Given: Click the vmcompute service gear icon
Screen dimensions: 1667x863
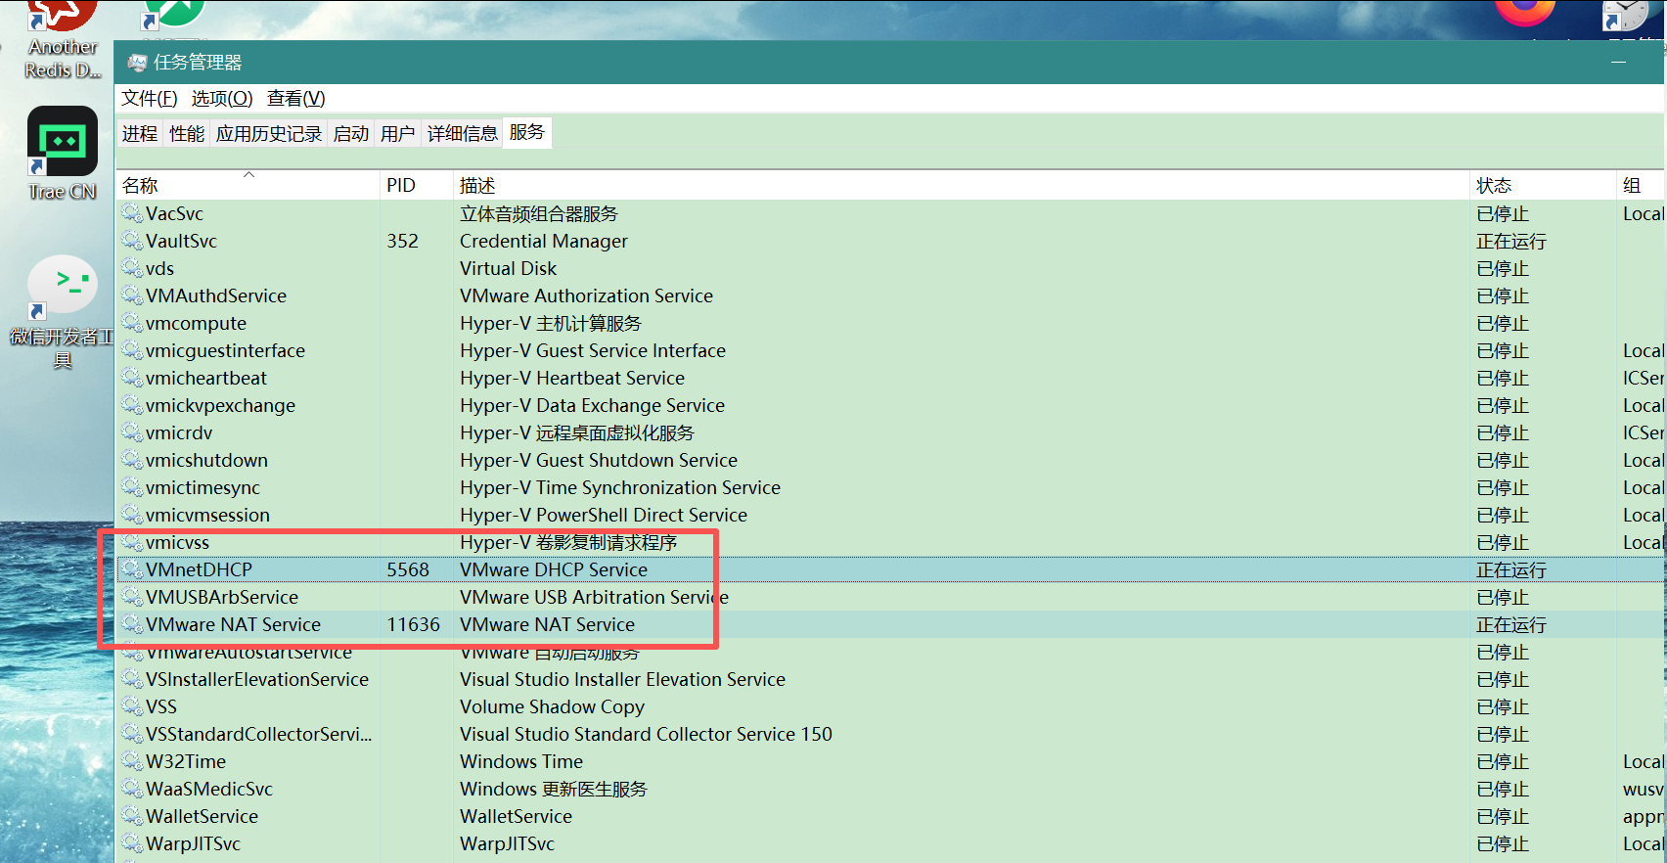Looking at the screenshot, I should (x=132, y=323).
